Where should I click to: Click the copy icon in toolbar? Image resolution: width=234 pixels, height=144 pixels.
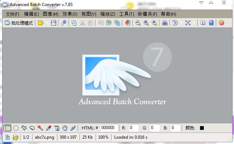[x=74, y=23]
